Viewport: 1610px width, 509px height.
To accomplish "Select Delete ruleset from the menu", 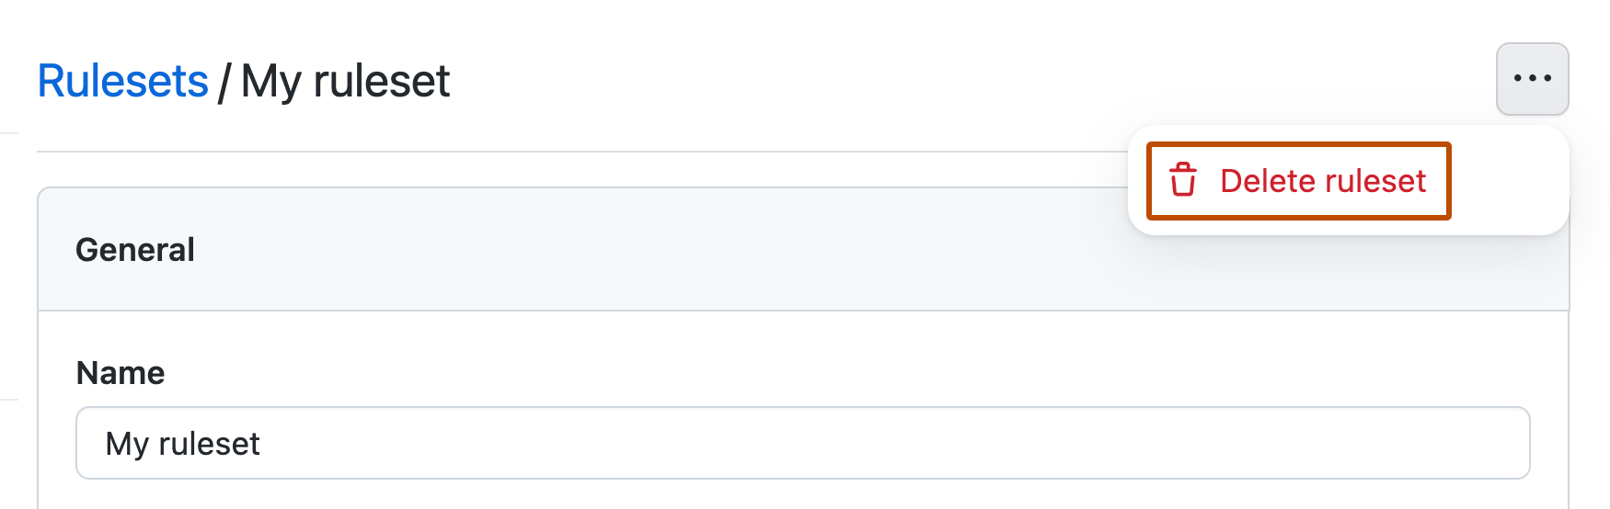I will pos(1322,181).
